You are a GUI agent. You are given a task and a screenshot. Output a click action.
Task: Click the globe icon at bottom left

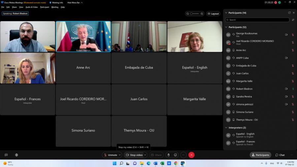point(16,155)
